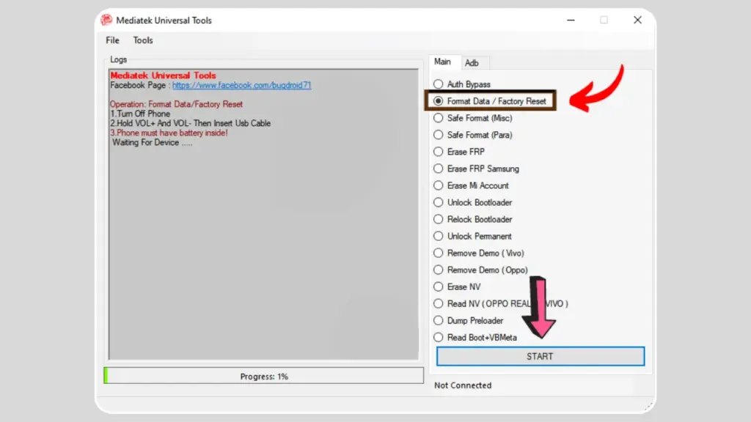Enable the Auth Bypass option

tap(439, 84)
